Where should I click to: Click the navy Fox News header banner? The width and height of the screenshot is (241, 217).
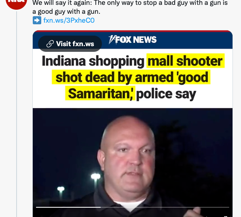pos(133,40)
